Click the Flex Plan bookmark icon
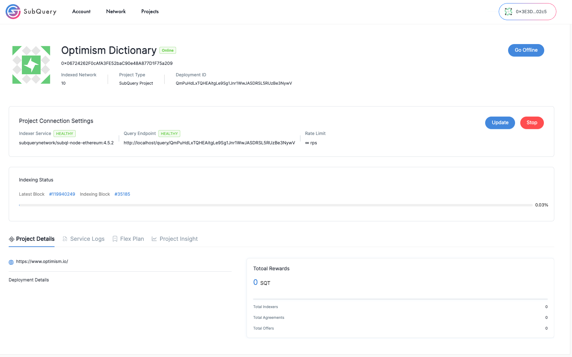Image resolution: width=572 pixels, height=357 pixels. click(115, 239)
